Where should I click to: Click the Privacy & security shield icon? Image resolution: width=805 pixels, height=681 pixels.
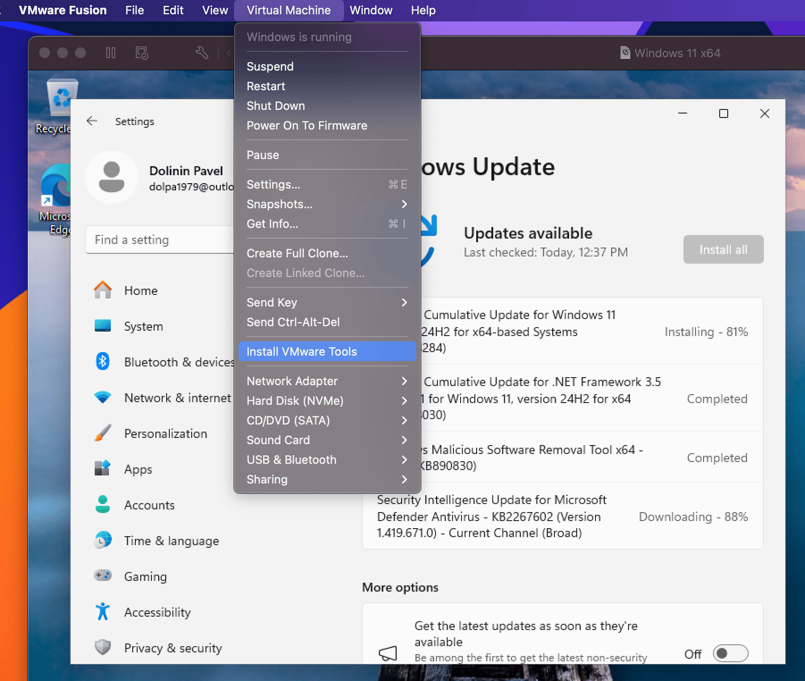(103, 647)
